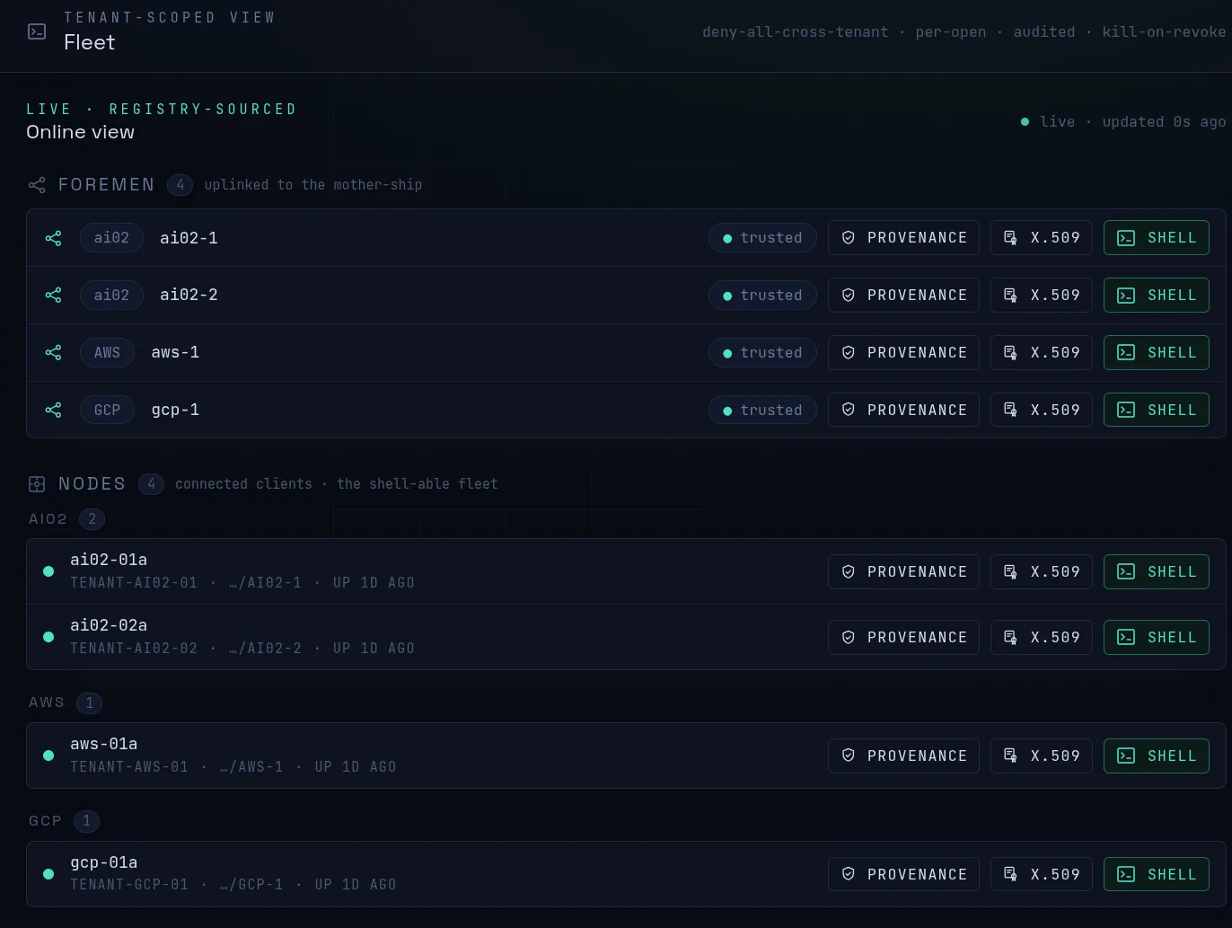Image resolution: width=1232 pixels, height=928 pixels.
Task: Click TENANT-AI02-01 detail line
Action: [x=242, y=583]
